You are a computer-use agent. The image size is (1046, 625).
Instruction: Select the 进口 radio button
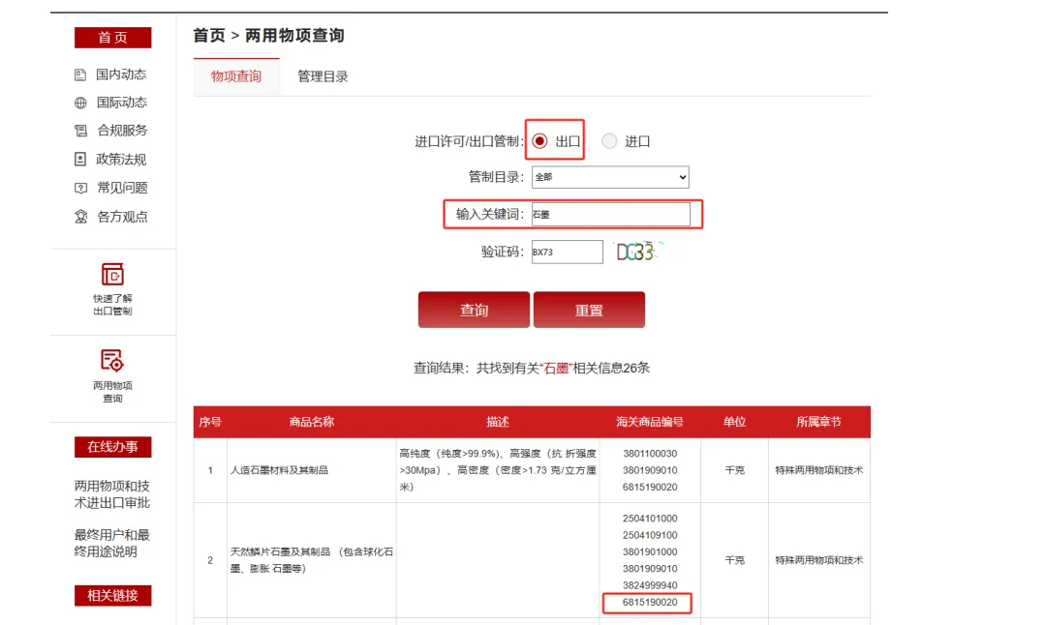tap(609, 141)
